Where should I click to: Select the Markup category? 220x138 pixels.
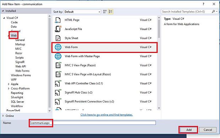pos(20,44)
